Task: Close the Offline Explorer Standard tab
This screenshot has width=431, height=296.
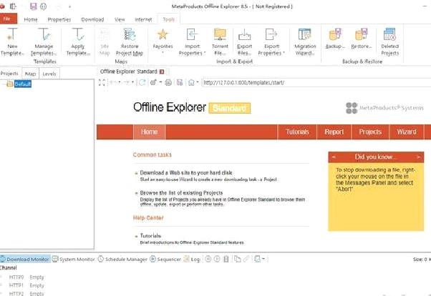Action: [162, 71]
